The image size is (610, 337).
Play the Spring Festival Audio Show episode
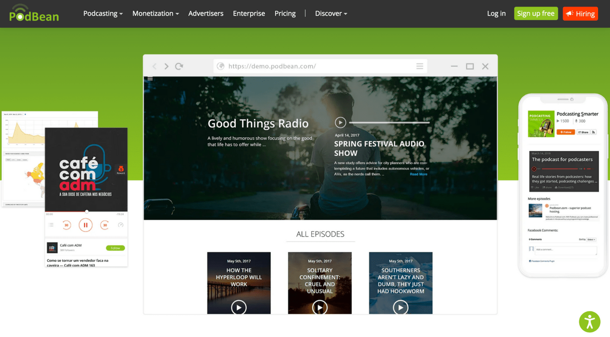coord(340,122)
